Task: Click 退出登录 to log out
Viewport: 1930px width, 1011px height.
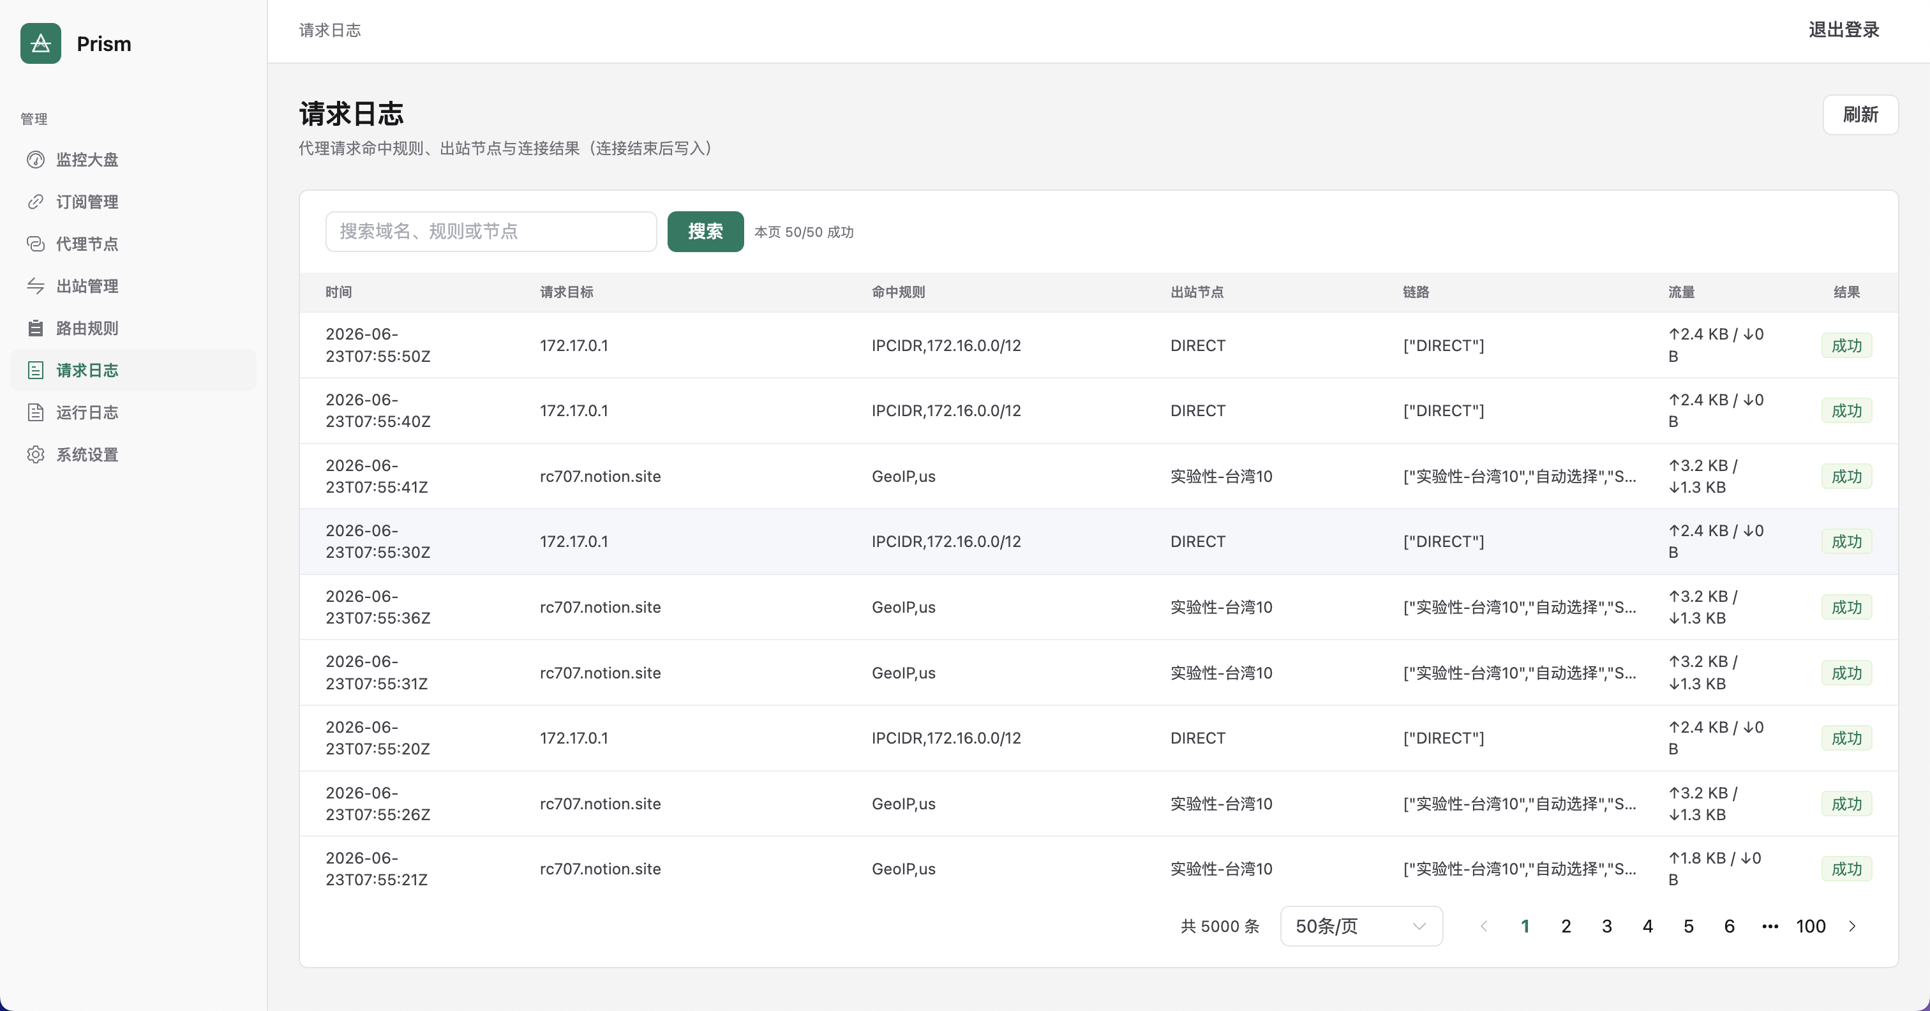Action: pyautogui.click(x=1844, y=30)
